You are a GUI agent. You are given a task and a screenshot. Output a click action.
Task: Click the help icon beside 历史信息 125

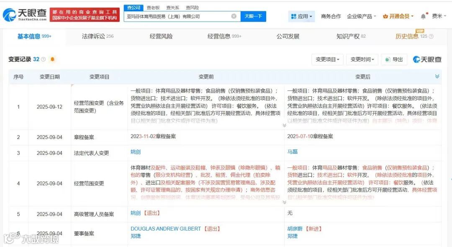click(x=431, y=36)
